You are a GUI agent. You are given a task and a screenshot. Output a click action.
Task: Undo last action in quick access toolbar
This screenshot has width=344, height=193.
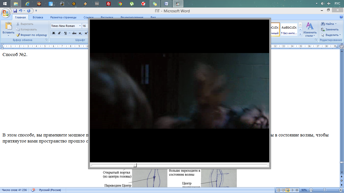pos(21,11)
